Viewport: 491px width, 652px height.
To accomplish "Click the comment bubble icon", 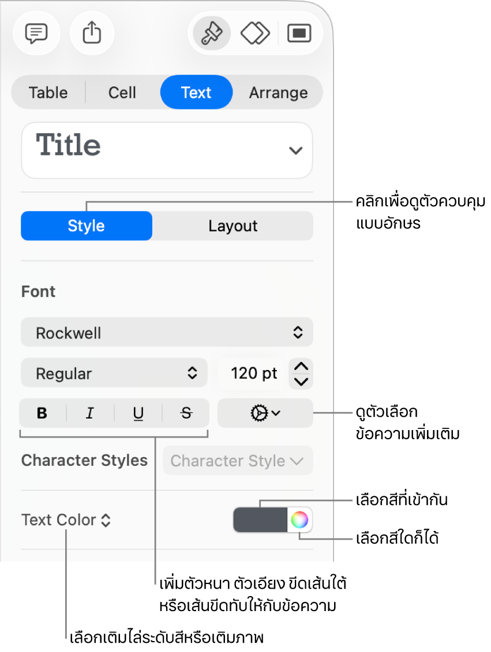I will point(36,33).
